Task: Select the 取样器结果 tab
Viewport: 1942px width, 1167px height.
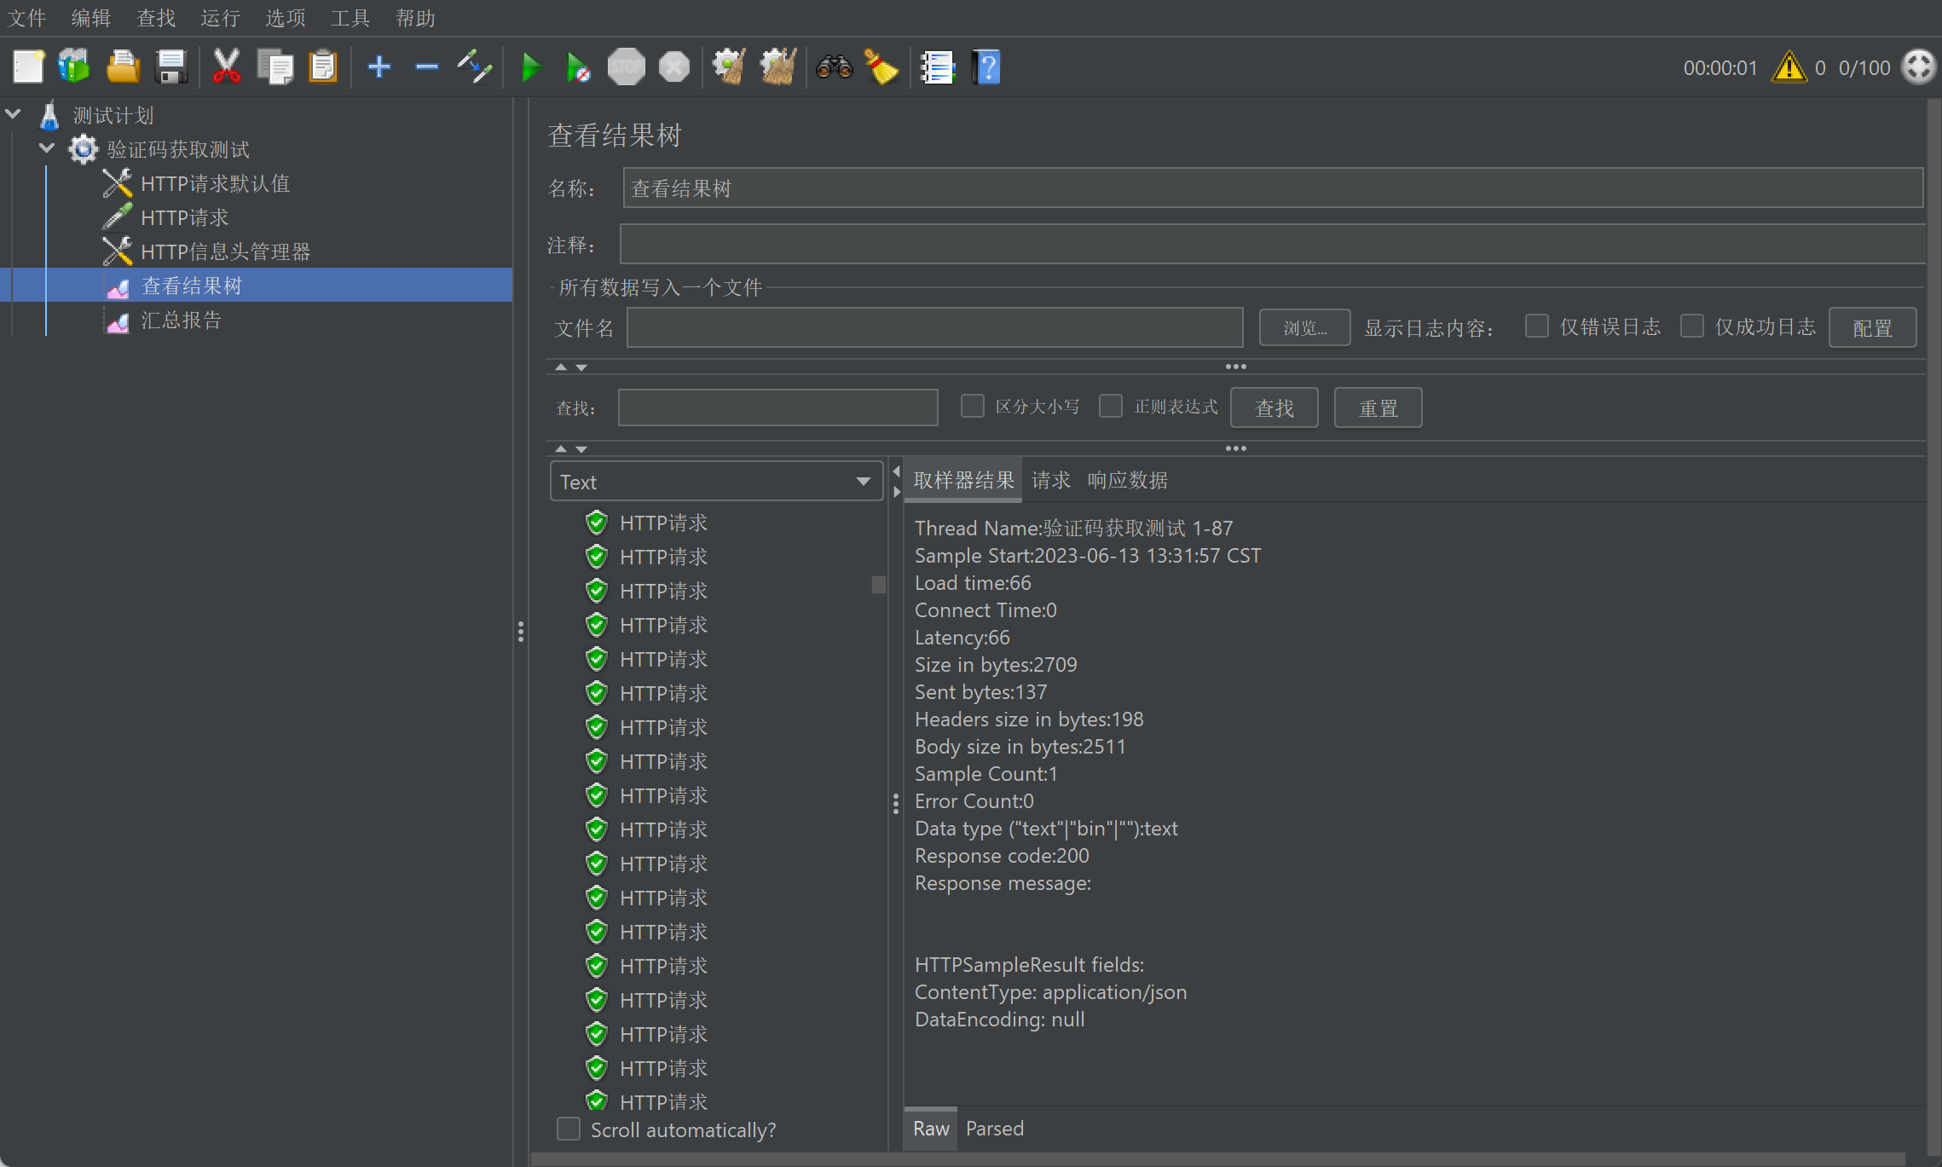Action: coord(963,481)
